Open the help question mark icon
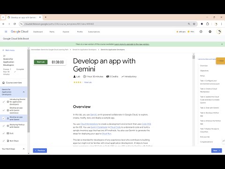 pyautogui.click(x=201, y=31)
